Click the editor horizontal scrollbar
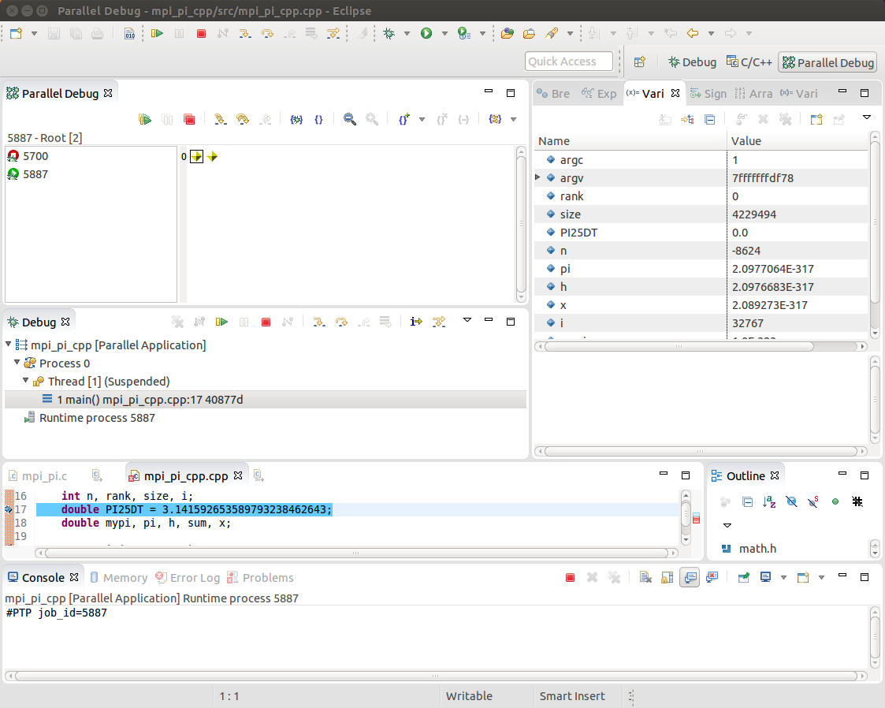The image size is (885, 708). click(356, 553)
